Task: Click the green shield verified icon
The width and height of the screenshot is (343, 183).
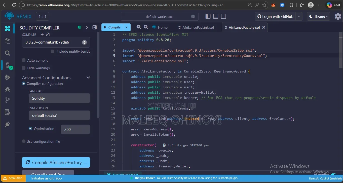Action: [80, 27]
